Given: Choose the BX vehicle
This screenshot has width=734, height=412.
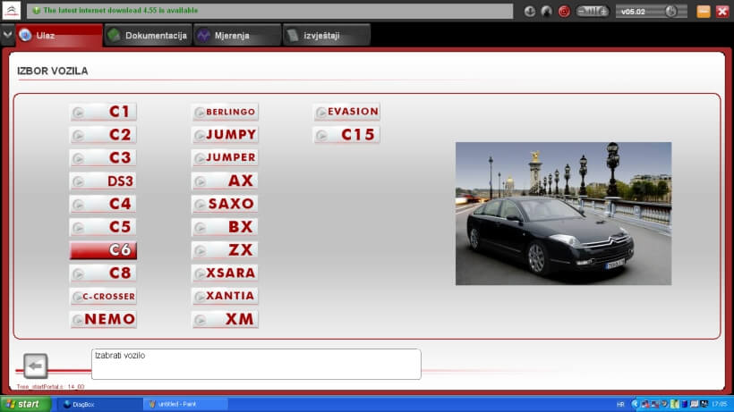Looking at the screenshot, I should [226, 227].
